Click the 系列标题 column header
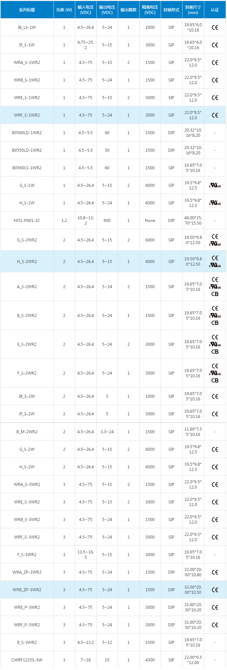 coord(27,10)
